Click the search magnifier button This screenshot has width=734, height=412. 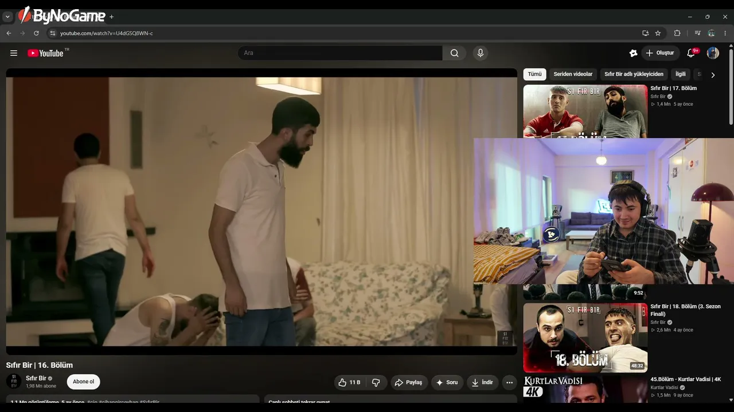[454, 53]
